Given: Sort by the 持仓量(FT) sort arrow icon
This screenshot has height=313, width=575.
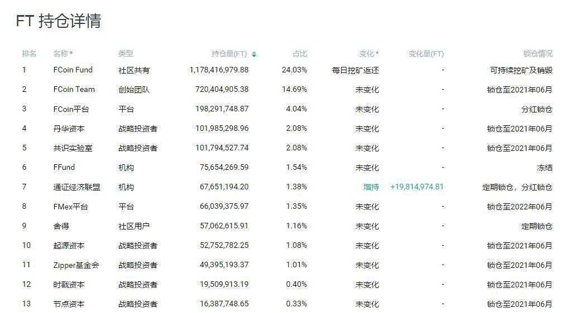Looking at the screenshot, I should click(x=254, y=54).
